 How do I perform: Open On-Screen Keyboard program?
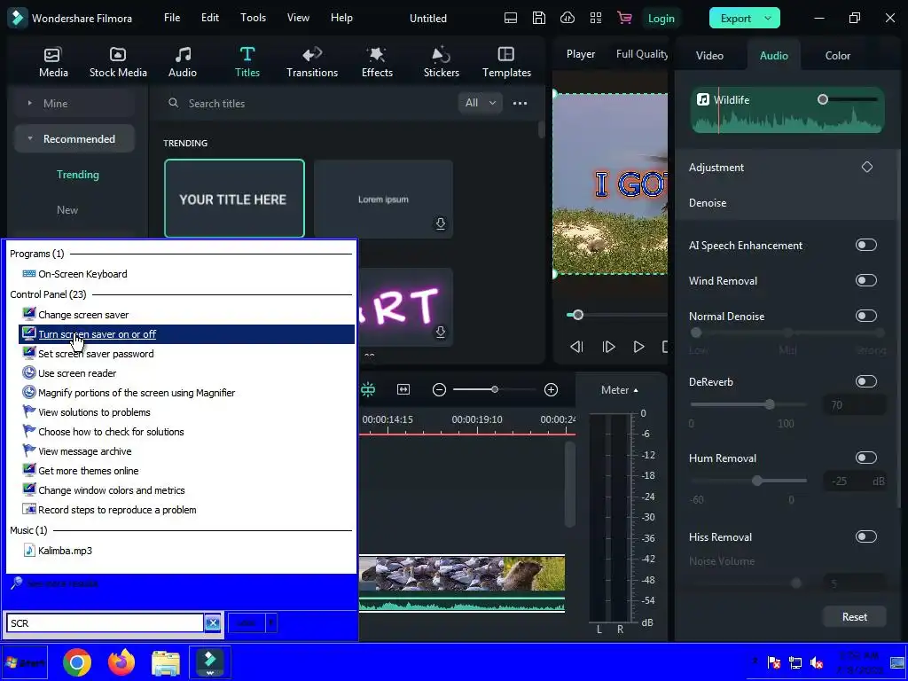(82, 274)
